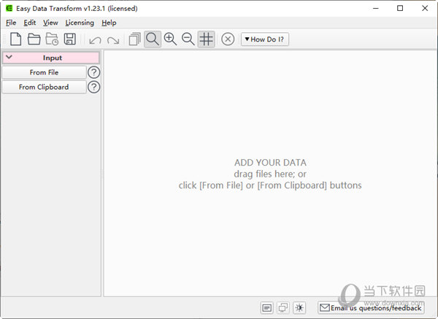This screenshot has height=319, width=438.
Task: Toggle the sun brightness theme icon
Action: pyautogui.click(x=299, y=308)
